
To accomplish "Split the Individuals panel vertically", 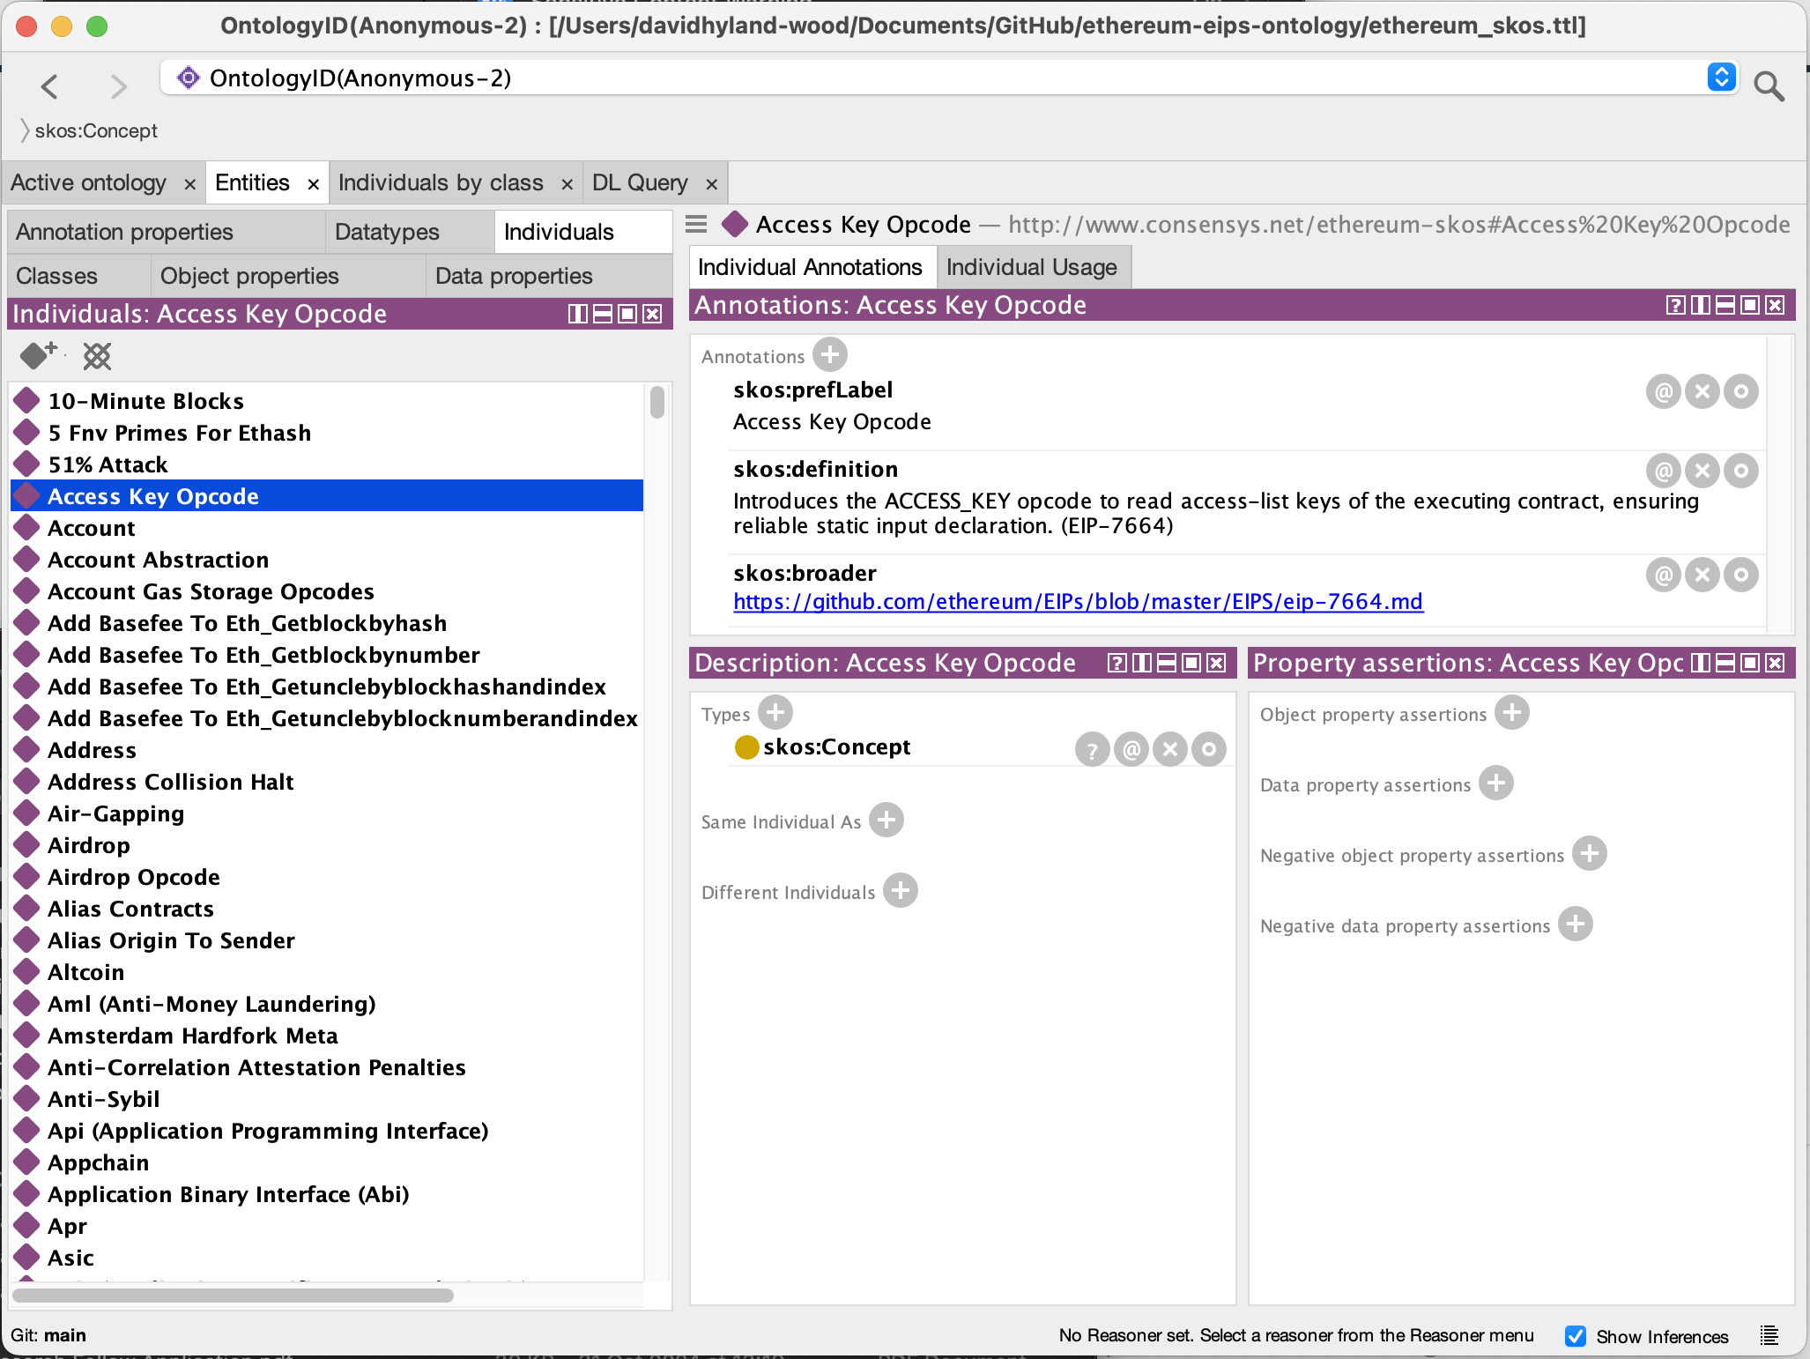I will pos(577,314).
